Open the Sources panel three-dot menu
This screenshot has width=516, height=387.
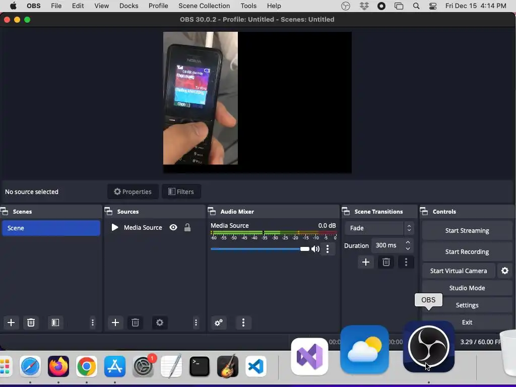[x=196, y=322]
